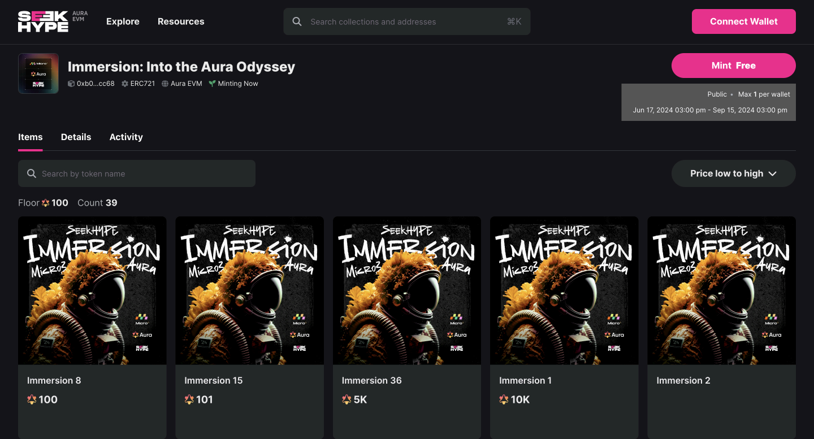
Task: Click the Aura icon next to price 5K
Action: (x=347, y=399)
